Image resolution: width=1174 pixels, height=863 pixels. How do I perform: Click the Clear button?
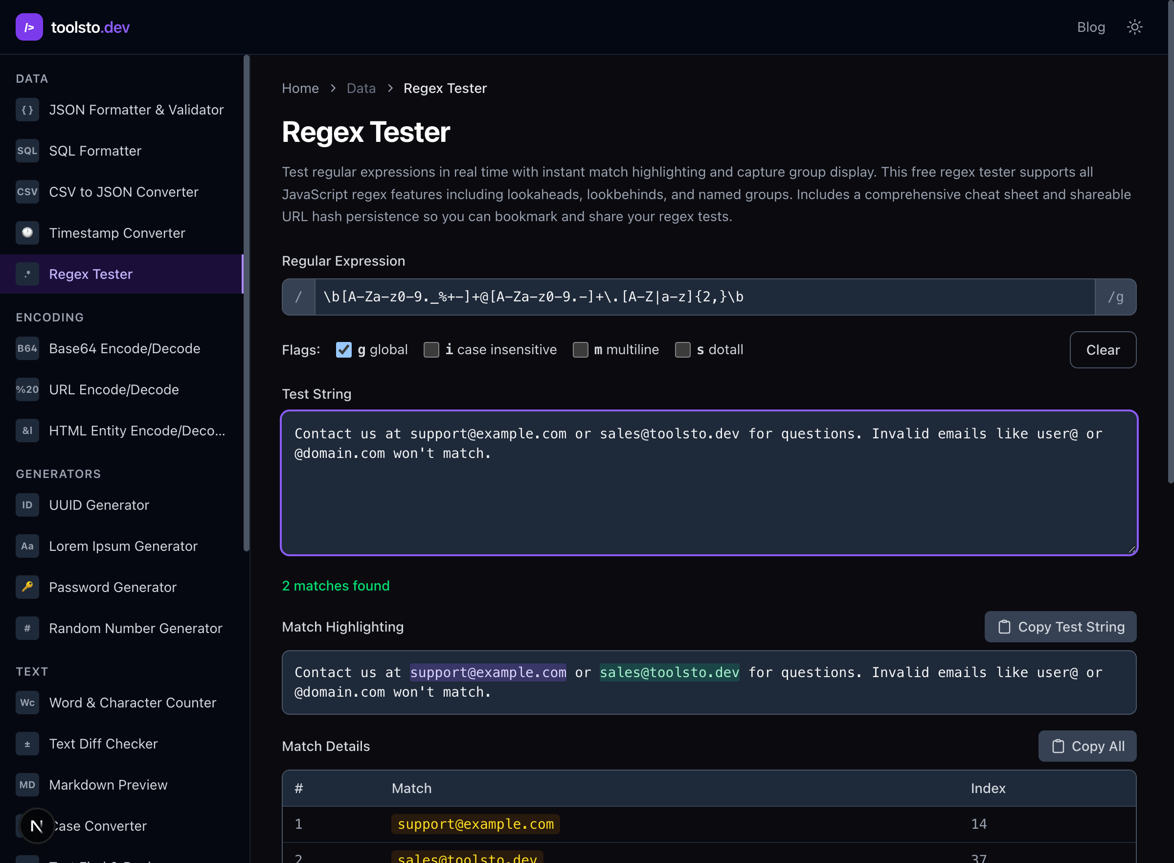coord(1103,349)
